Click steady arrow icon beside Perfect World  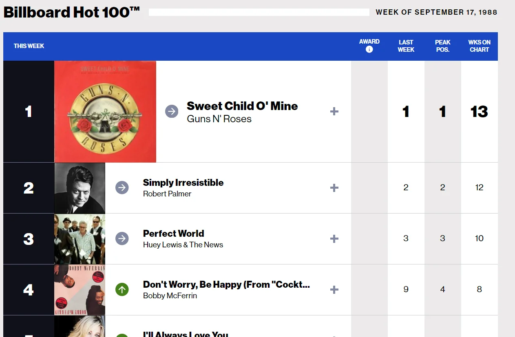click(122, 238)
